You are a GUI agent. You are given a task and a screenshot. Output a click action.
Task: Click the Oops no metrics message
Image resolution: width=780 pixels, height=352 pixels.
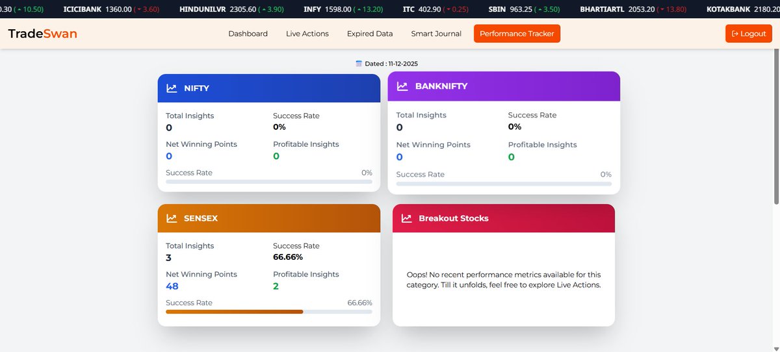504,280
